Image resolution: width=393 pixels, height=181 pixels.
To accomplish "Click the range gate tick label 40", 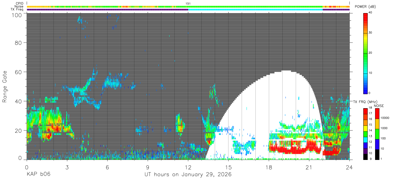I will [x=19, y=101].
